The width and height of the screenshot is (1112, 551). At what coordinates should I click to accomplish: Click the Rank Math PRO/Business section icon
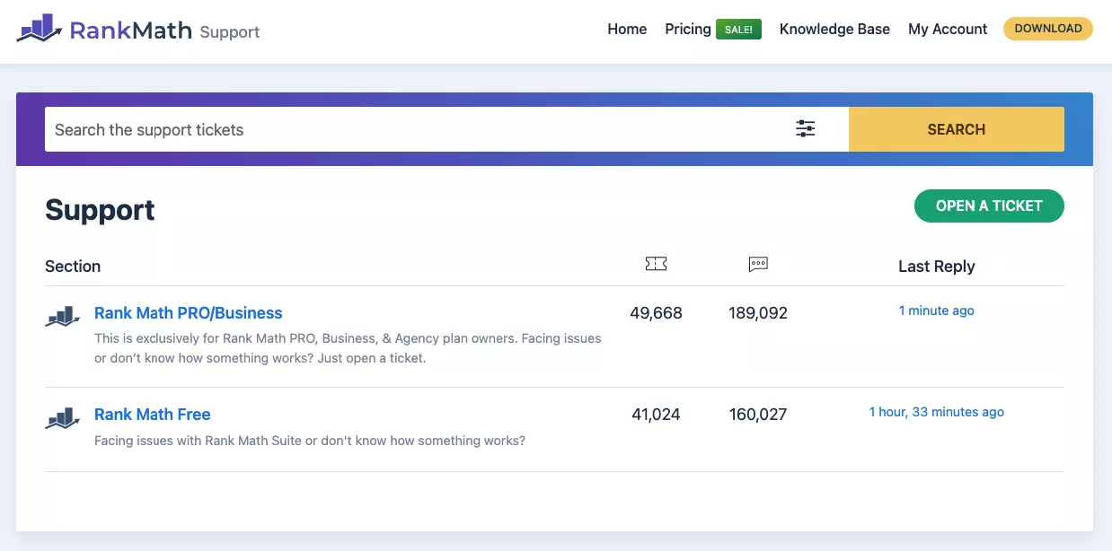click(x=63, y=316)
